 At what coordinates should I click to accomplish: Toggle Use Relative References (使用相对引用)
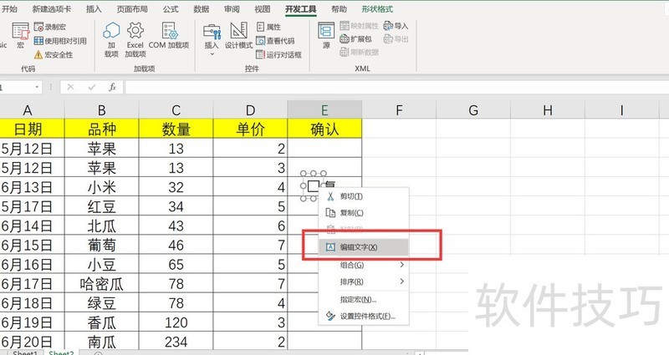click(60, 41)
